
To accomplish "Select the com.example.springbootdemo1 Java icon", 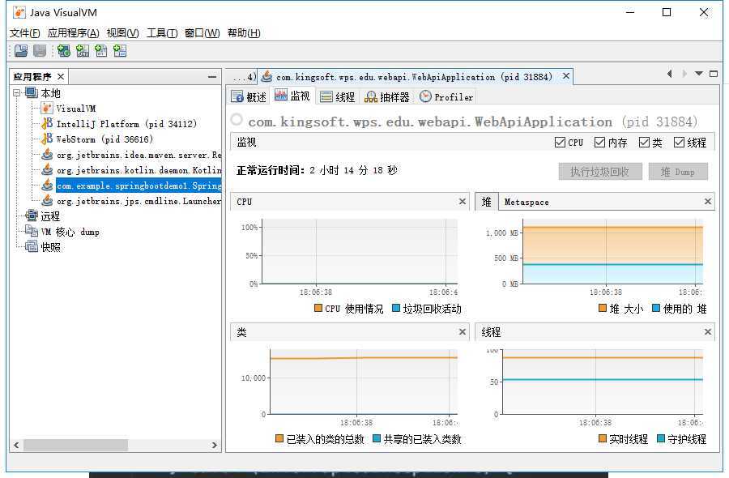I will pyautogui.click(x=46, y=185).
